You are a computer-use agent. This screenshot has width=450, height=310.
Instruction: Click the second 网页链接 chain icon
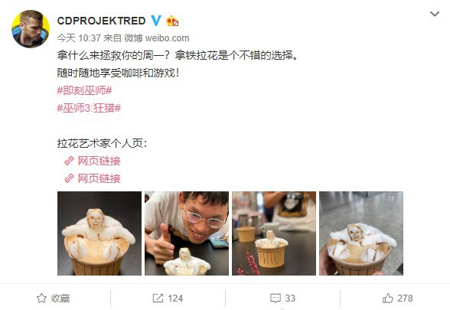(69, 178)
